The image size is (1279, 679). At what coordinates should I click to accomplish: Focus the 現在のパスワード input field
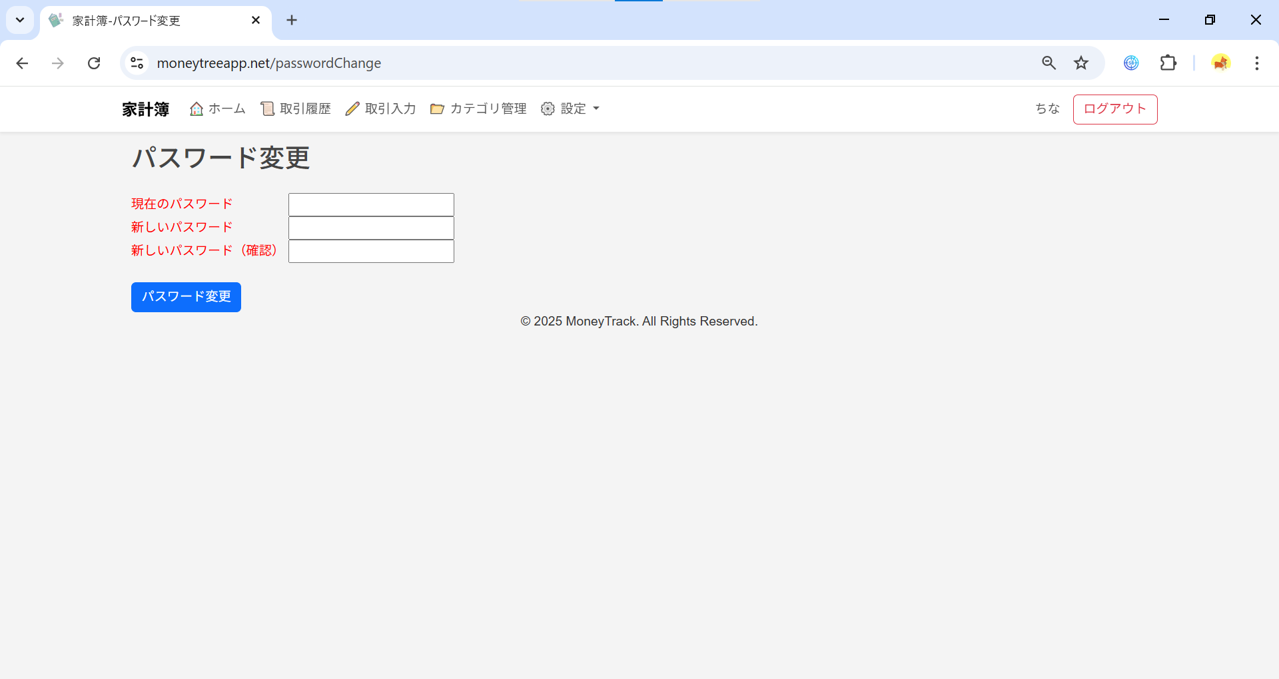(371, 204)
